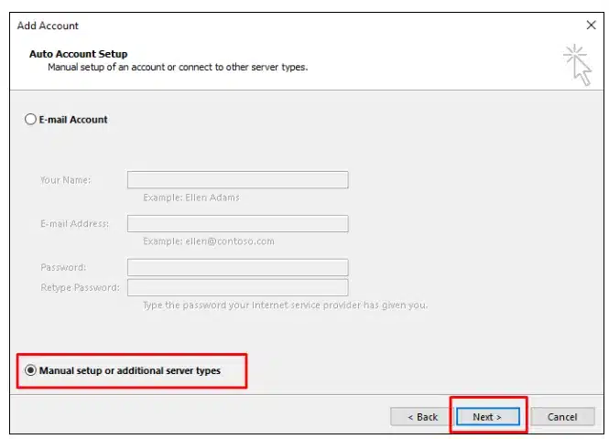This screenshot has height=439, width=609.
Task: Click the 'Manual setup of an account' description text
Action: tap(178, 67)
